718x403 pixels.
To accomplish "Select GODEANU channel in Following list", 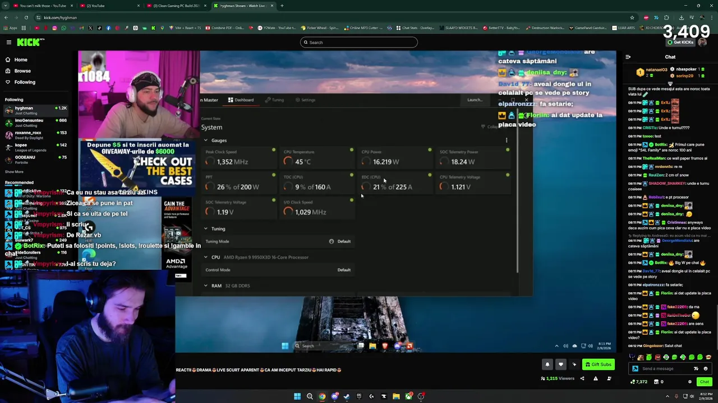I will pos(36,160).
